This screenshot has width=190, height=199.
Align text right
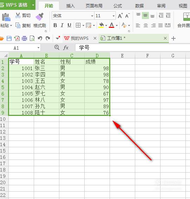click(x=153, y=25)
